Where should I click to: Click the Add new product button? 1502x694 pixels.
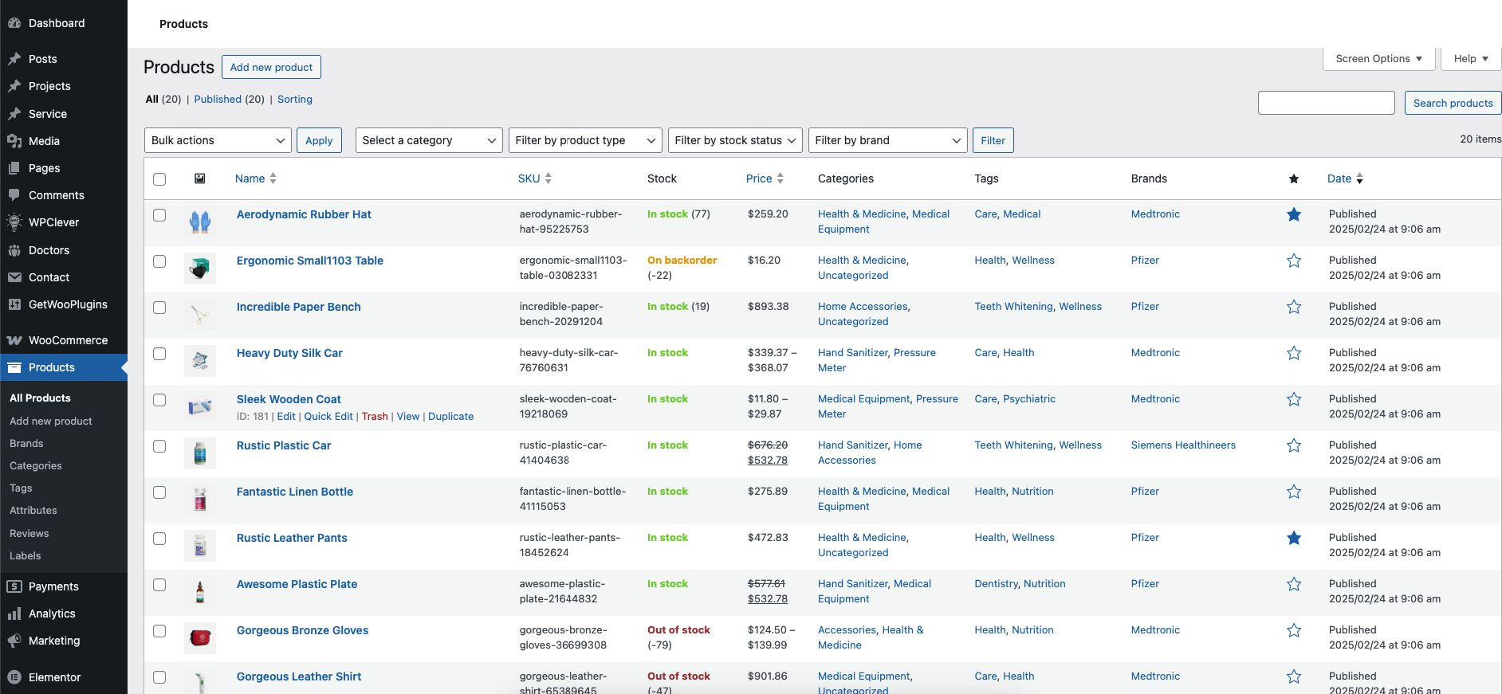point(271,67)
